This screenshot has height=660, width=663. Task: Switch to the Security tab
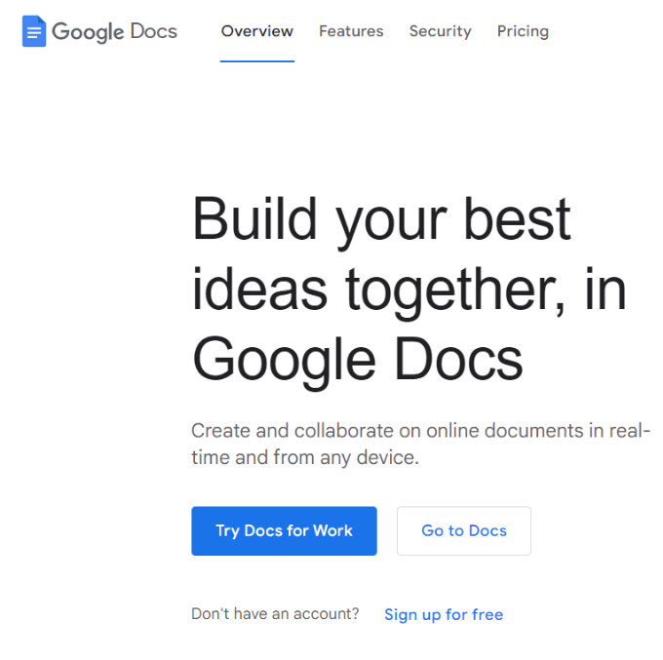click(440, 32)
